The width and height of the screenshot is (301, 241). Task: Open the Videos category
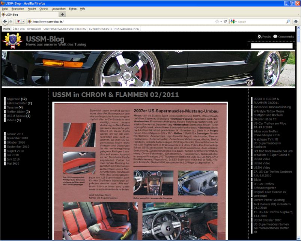[11, 120]
